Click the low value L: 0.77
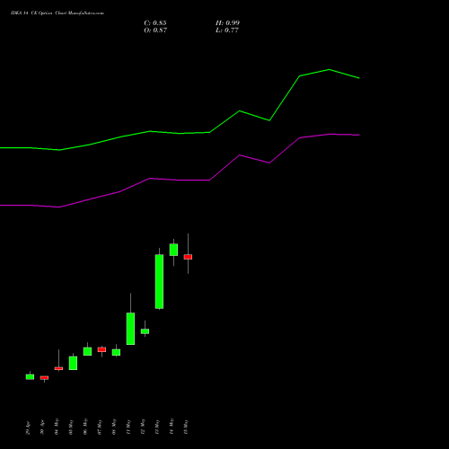This screenshot has height=449, width=449. (227, 31)
